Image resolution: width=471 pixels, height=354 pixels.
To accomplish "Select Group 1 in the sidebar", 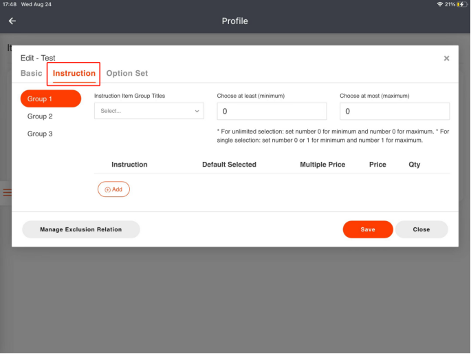I will pyautogui.click(x=50, y=98).
